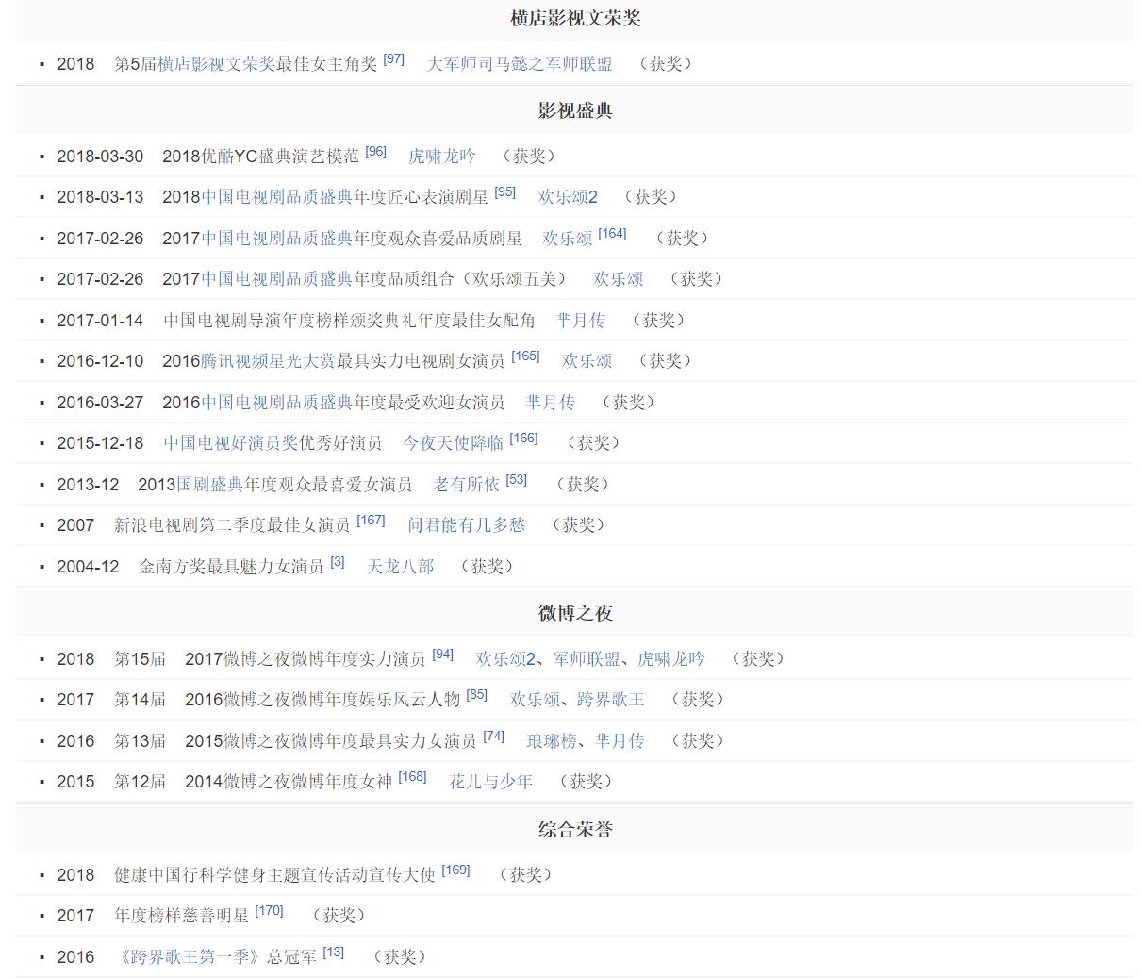
Task: Open the 欢乐颂2 drama link
Action: tap(567, 197)
